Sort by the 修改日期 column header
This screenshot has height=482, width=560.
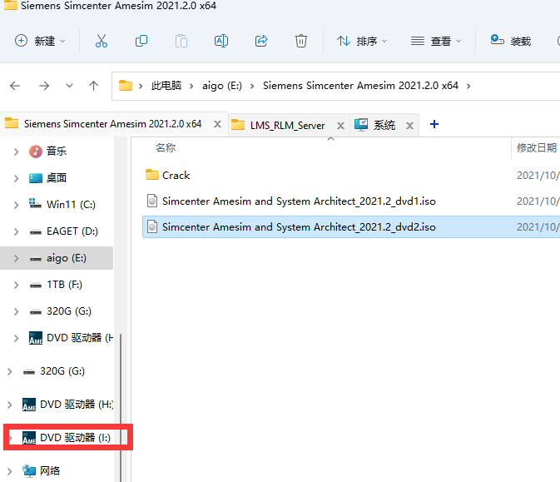point(537,147)
